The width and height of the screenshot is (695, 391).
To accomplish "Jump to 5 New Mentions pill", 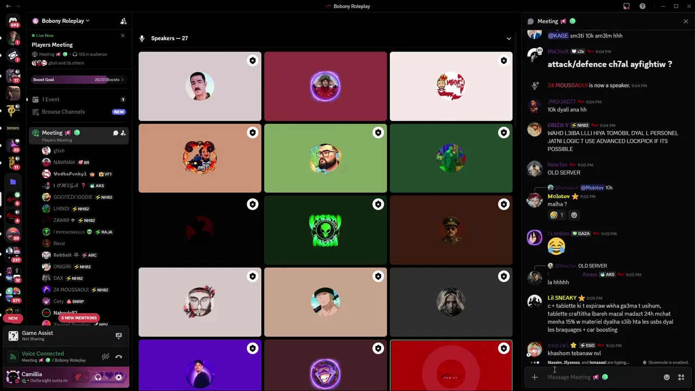I will (79, 318).
